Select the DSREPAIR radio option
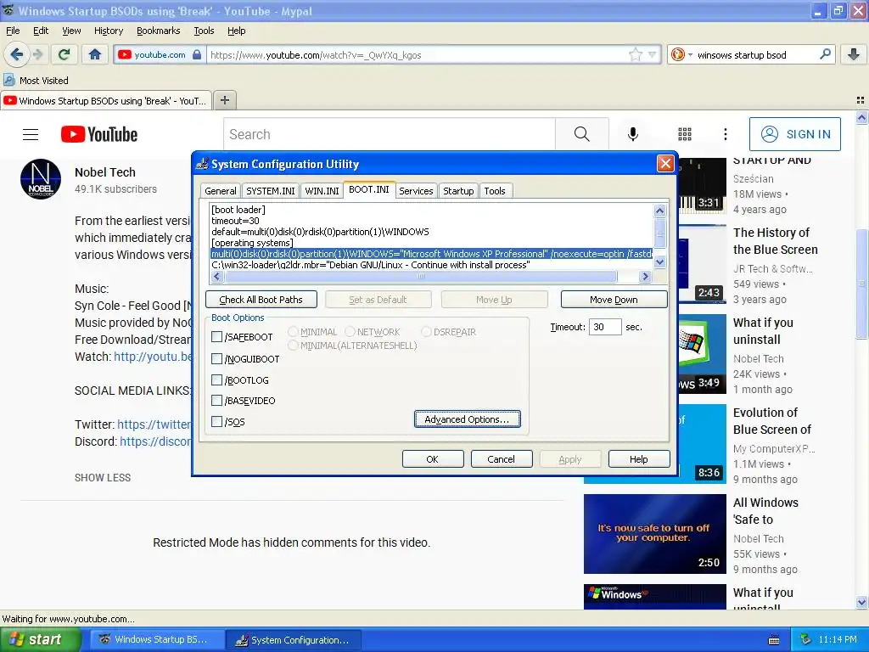 (x=426, y=332)
